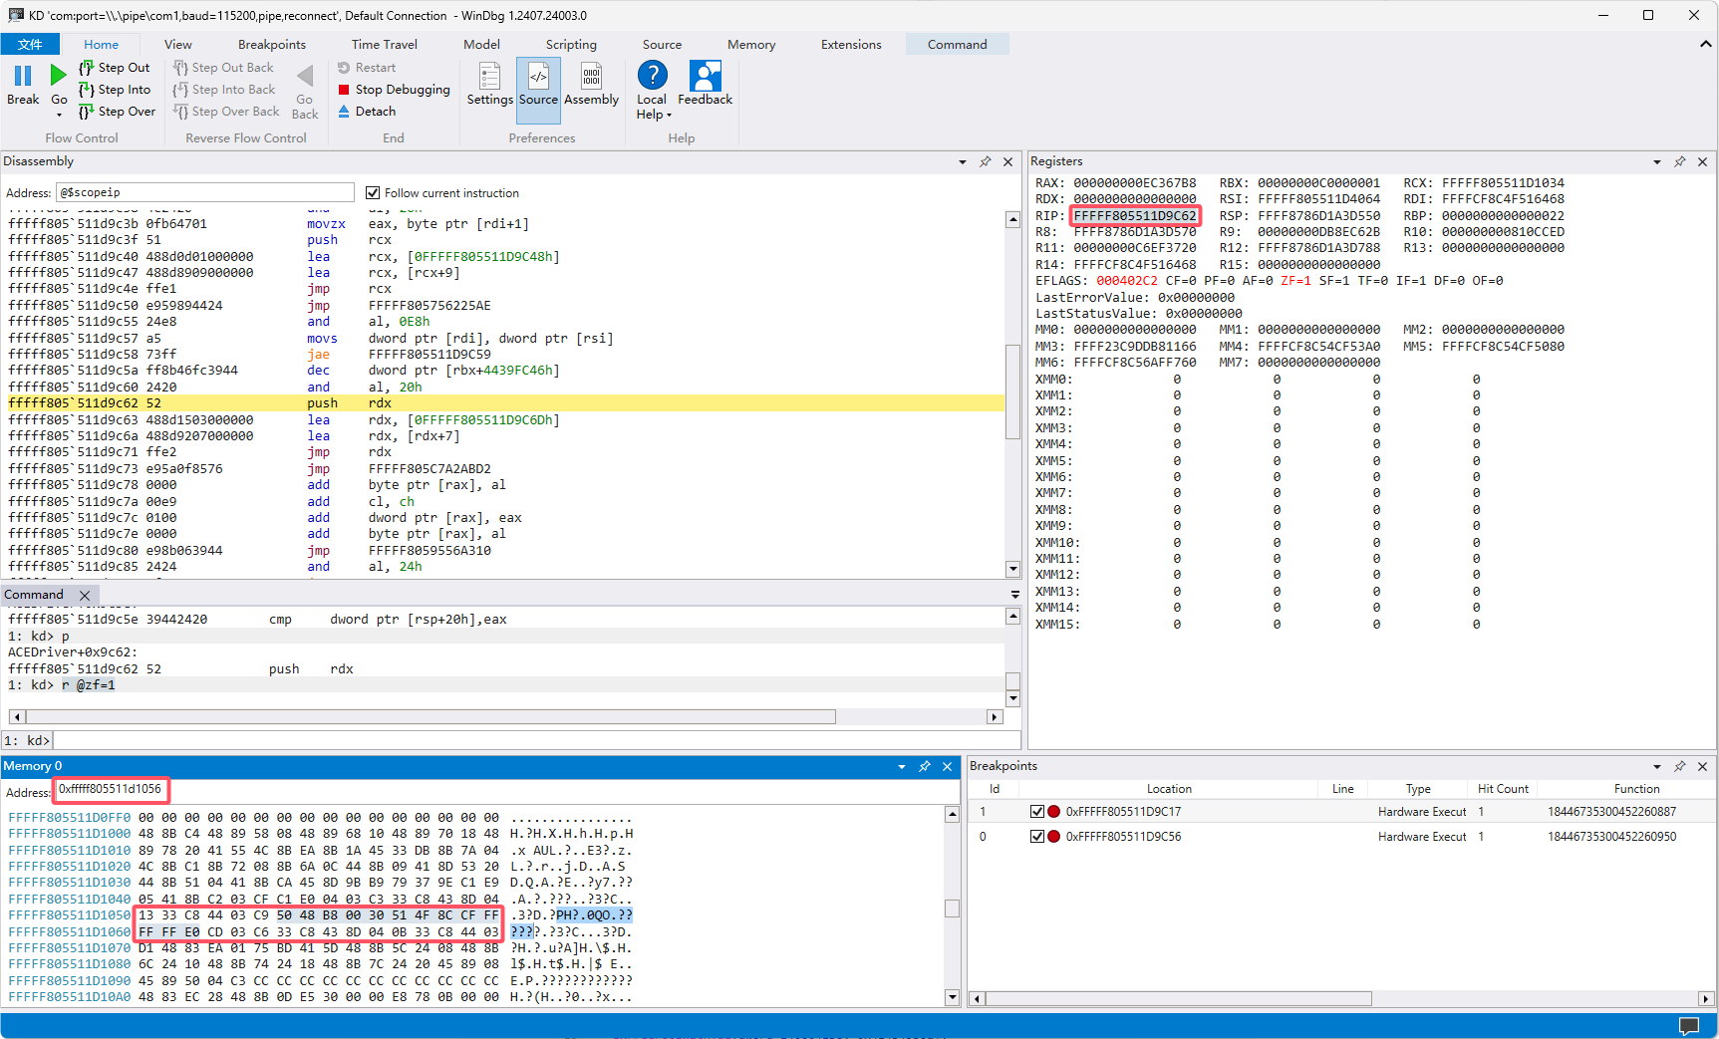
Task: Click the Detach button
Action: click(366, 112)
